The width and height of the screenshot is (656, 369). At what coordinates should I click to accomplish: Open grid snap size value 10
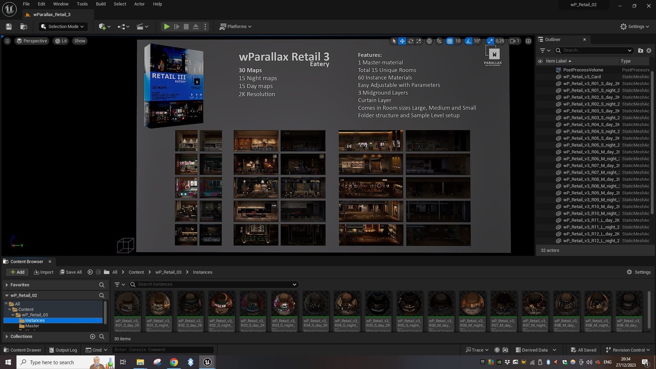pos(458,41)
